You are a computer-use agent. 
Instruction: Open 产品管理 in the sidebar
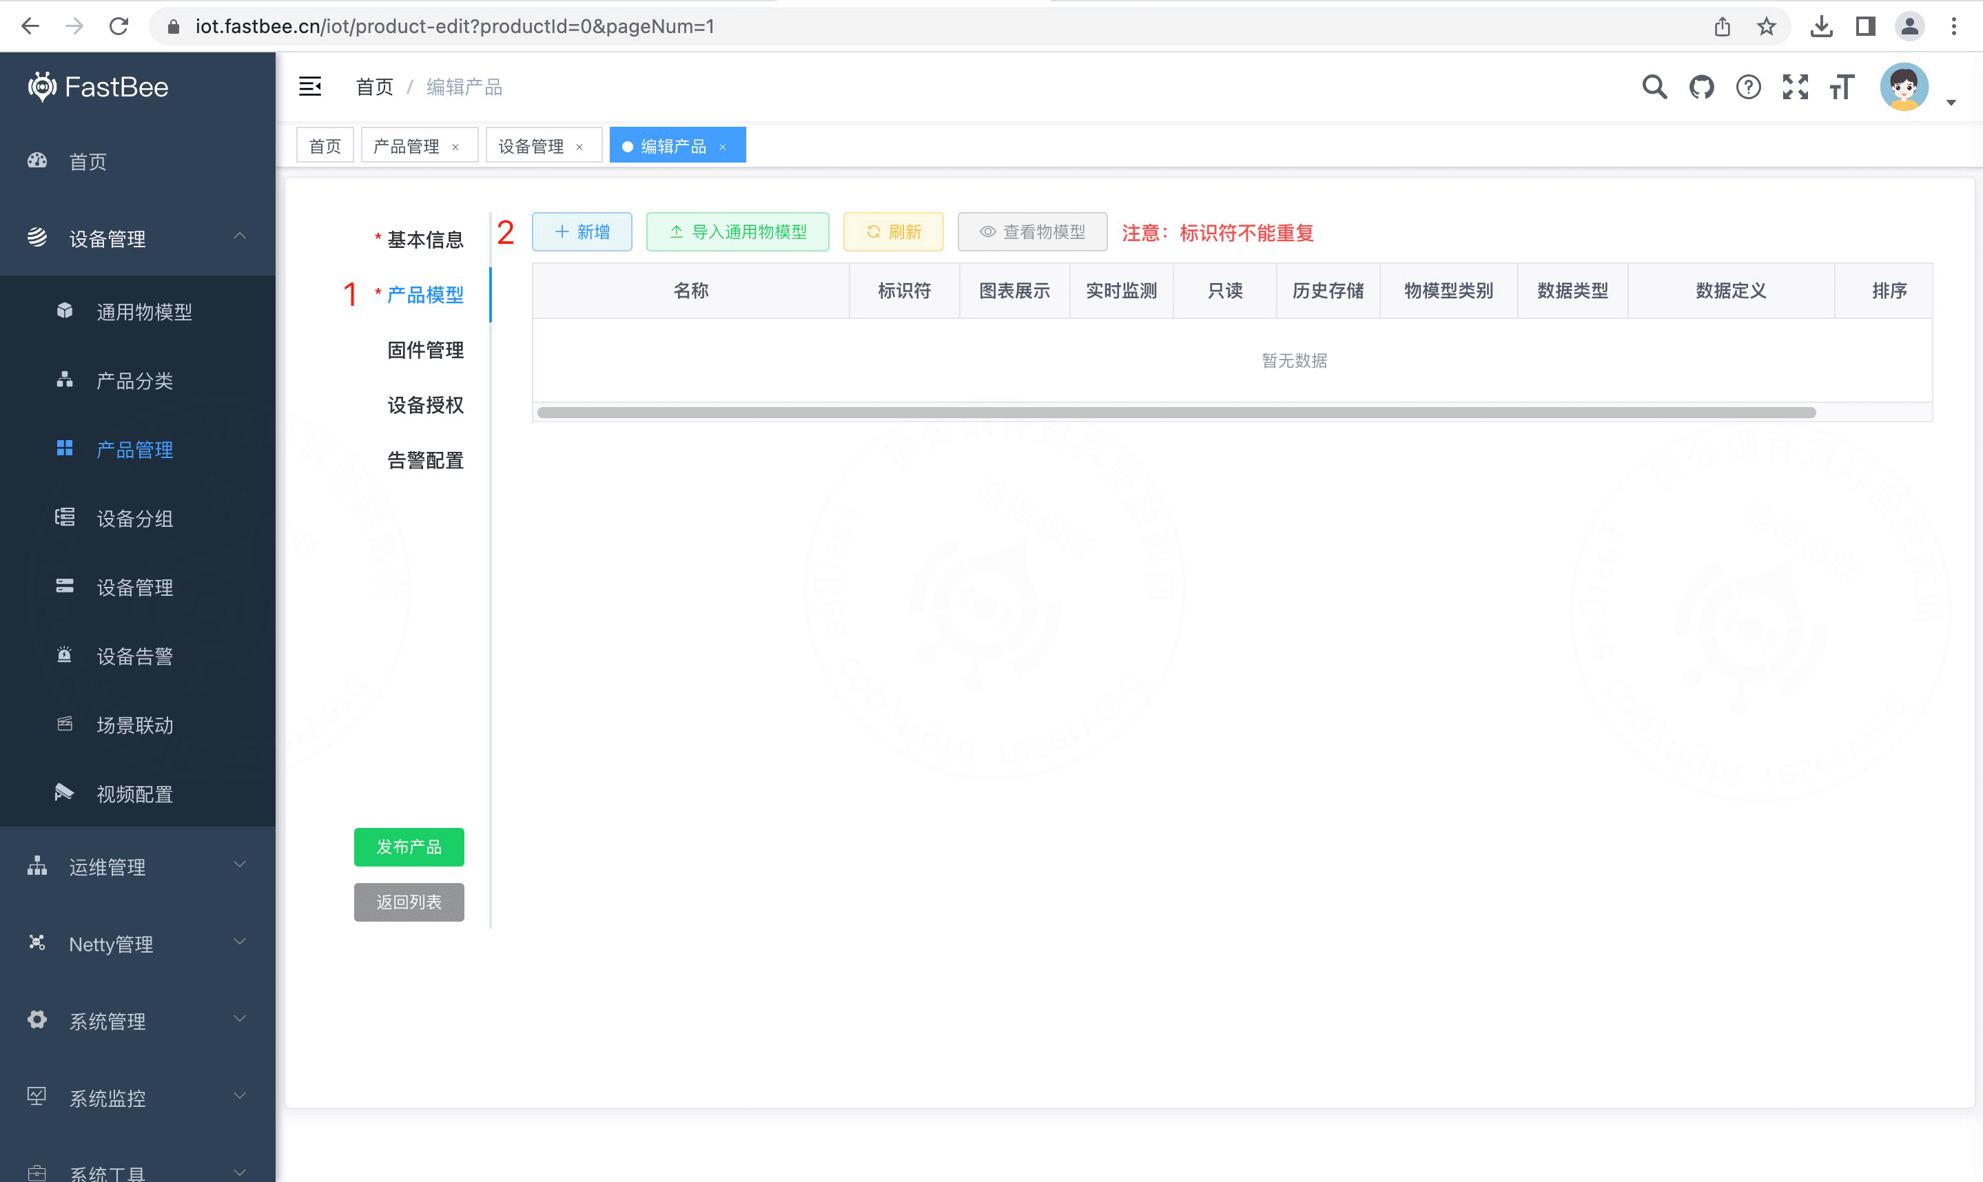[x=138, y=449]
